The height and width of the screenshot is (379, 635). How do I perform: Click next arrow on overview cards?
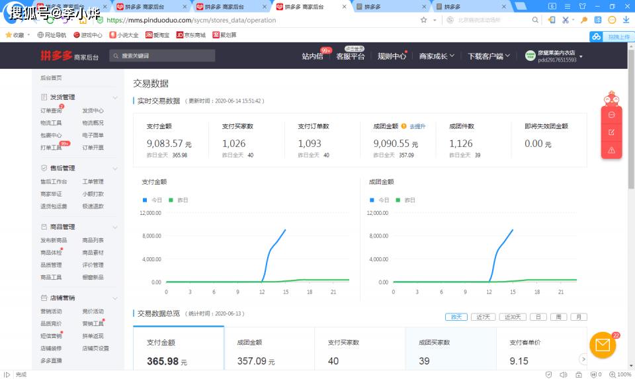(x=583, y=358)
